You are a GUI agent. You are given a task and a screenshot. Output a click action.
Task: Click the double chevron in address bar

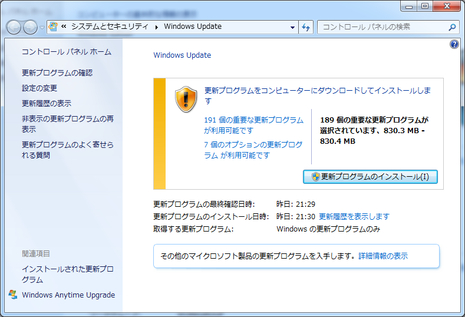[x=64, y=27]
